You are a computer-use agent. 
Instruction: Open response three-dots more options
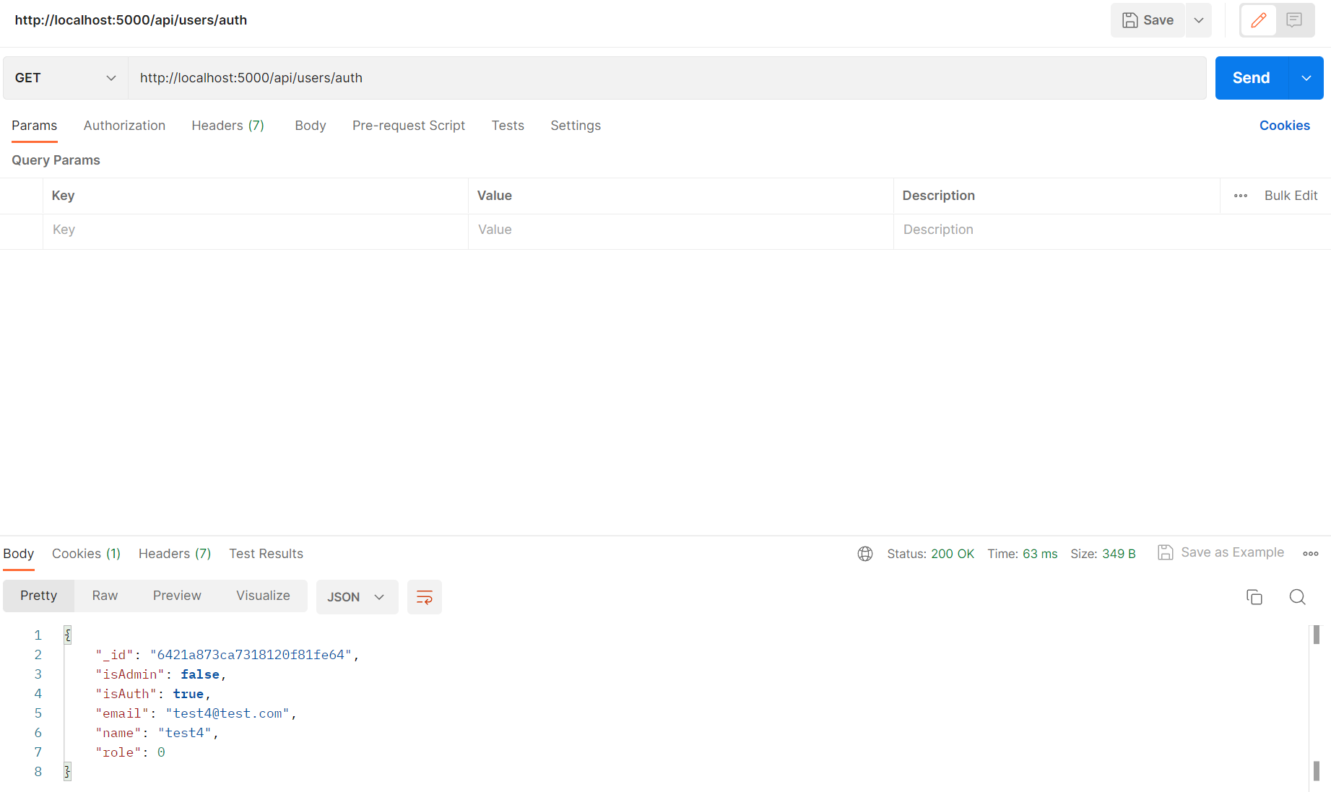(x=1311, y=554)
